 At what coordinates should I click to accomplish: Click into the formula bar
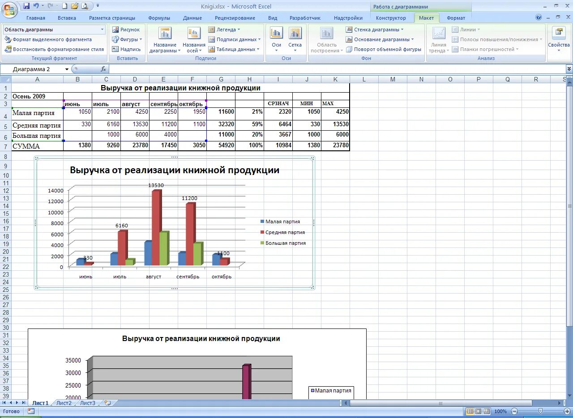pyautogui.click(x=337, y=69)
